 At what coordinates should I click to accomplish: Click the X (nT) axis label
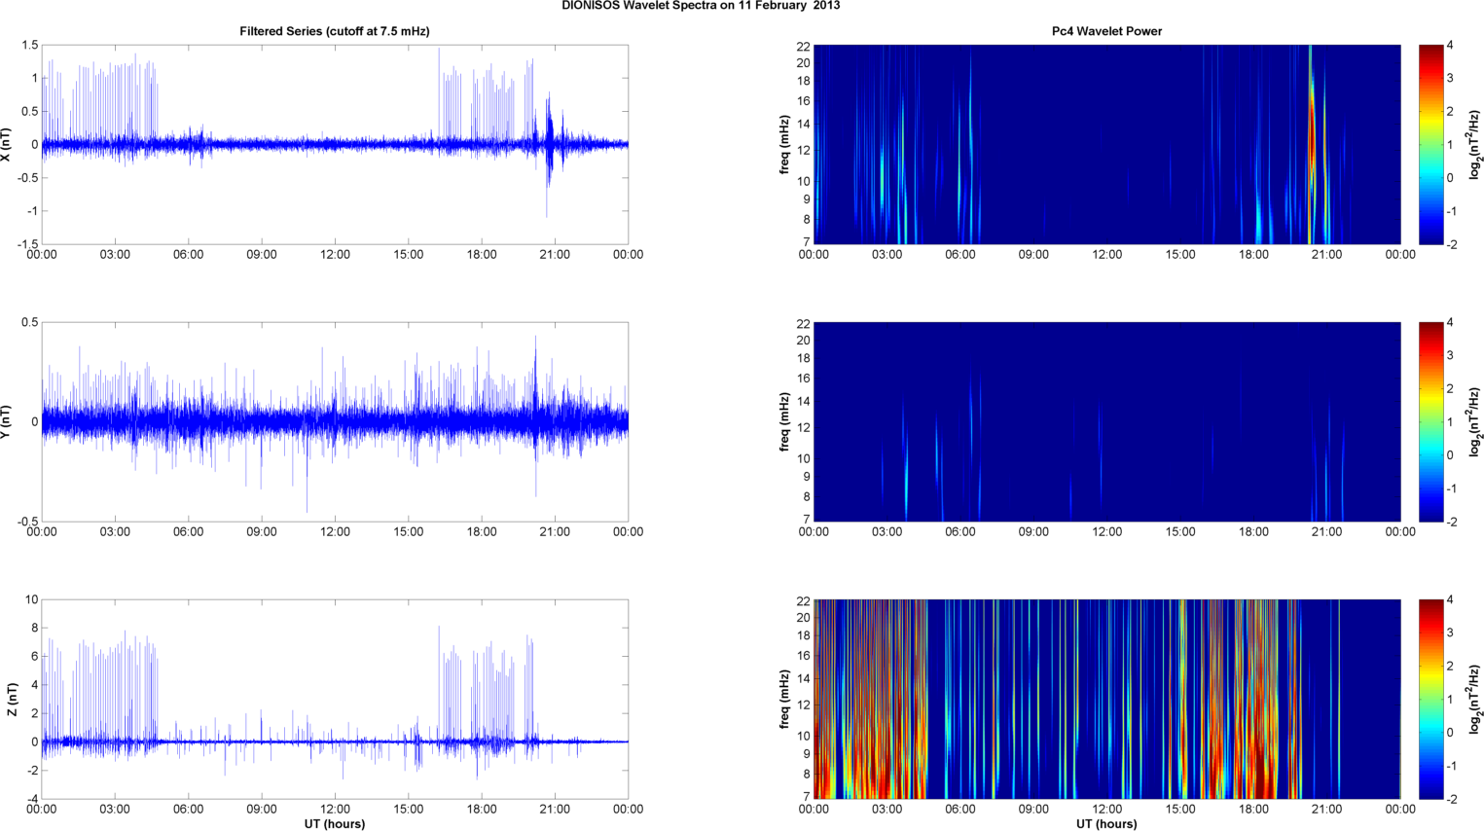(x=7, y=145)
